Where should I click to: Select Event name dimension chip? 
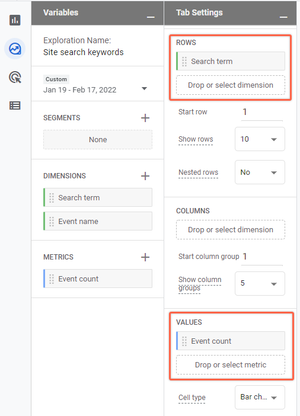[x=98, y=221]
